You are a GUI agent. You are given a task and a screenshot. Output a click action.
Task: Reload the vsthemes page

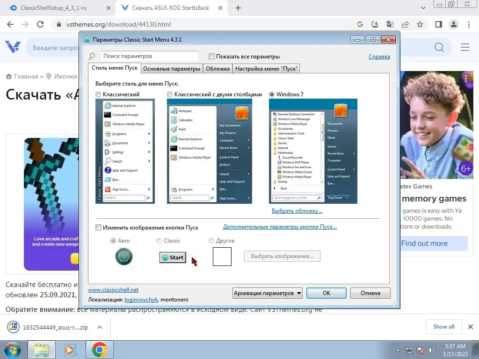tap(40, 24)
